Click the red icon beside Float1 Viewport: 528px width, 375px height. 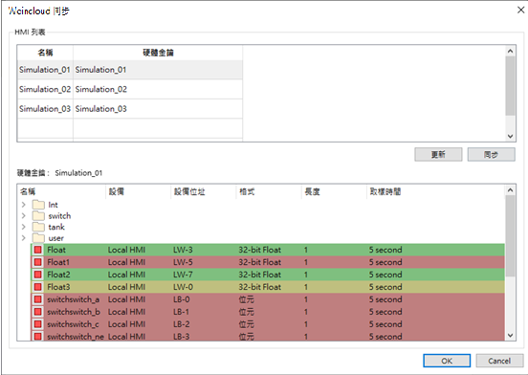(x=37, y=262)
